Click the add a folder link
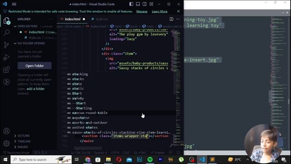 35,89
